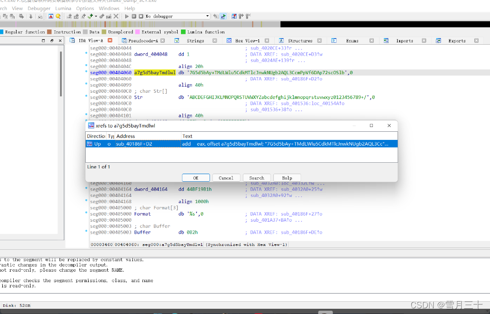
Task: Click the dword_404164 label
Action: [151, 189]
